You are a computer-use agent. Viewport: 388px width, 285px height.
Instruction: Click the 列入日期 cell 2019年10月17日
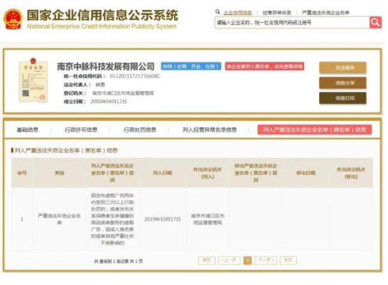pos(162,219)
